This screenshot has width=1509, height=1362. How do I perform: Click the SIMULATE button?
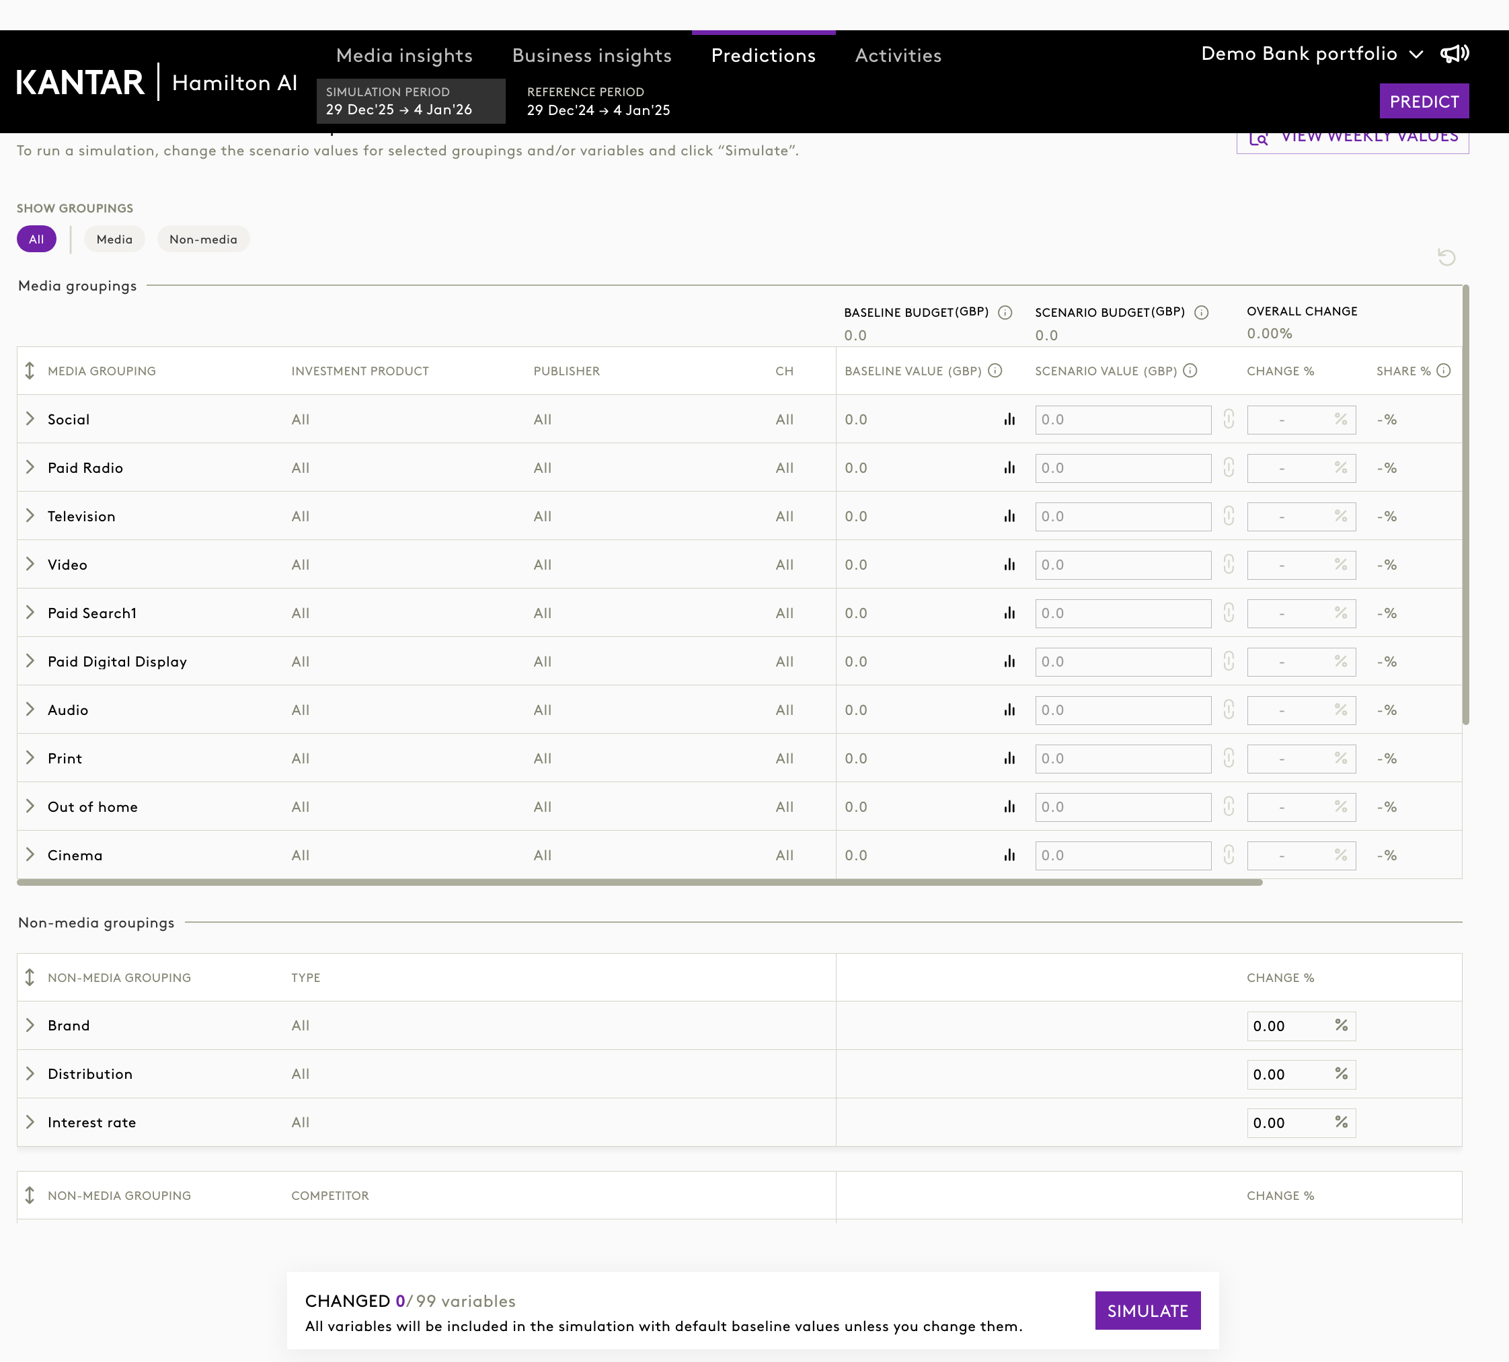[1147, 1310]
